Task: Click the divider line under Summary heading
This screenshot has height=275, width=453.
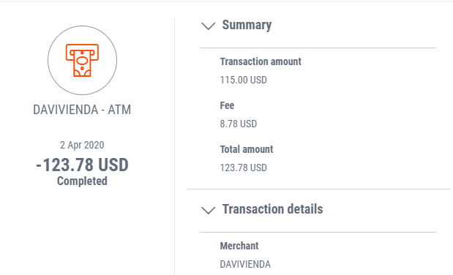Action: tap(318, 48)
